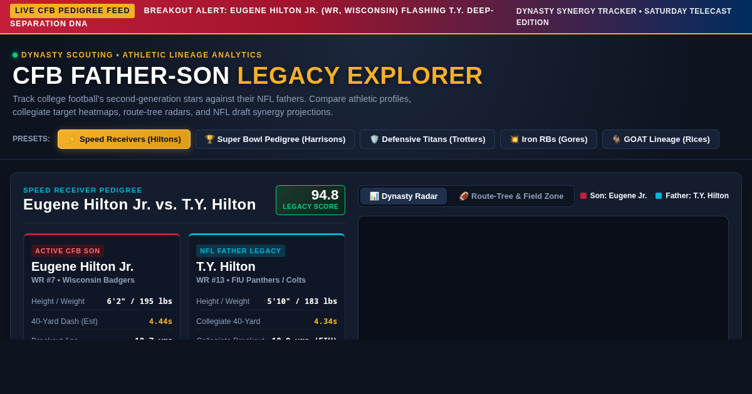Click the Eugene Hilton Jr. card name
752x394 pixels.
[x=83, y=266]
